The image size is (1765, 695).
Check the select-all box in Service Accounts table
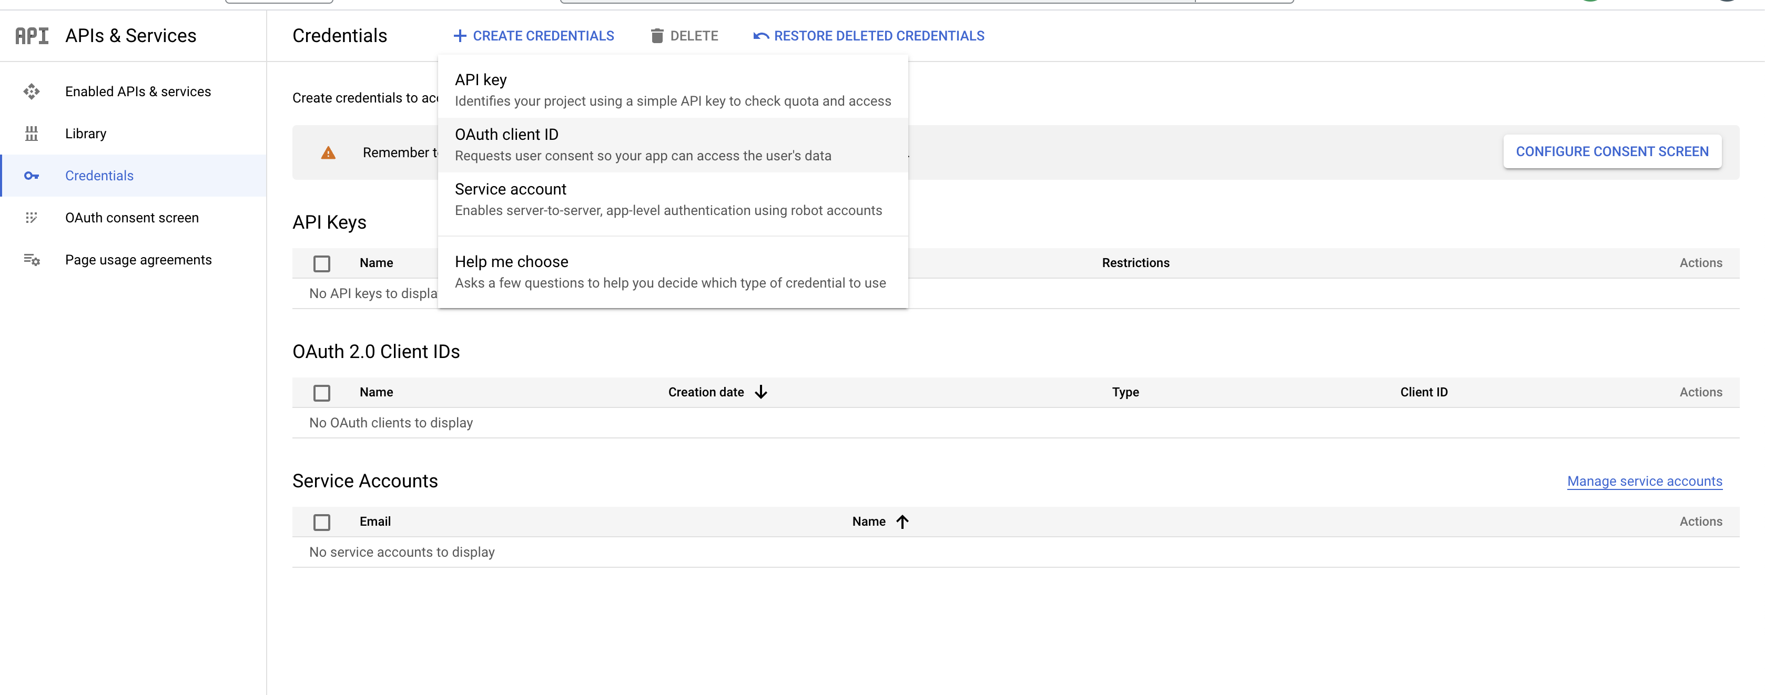pos(321,523)
